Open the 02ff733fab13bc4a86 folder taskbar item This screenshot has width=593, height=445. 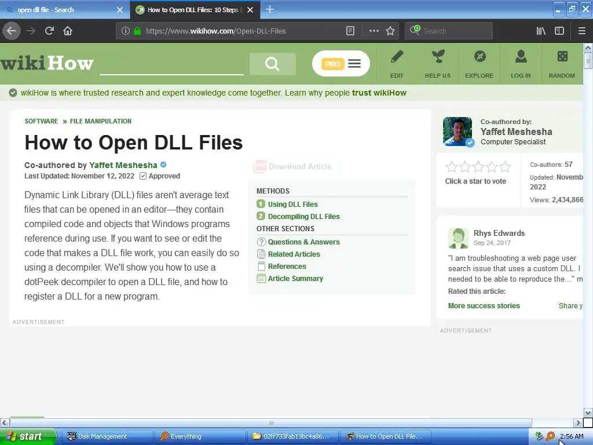point(292,436)
